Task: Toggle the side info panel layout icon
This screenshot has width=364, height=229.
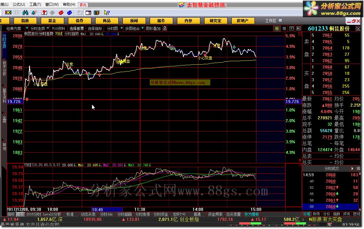Action: (88, 12)
